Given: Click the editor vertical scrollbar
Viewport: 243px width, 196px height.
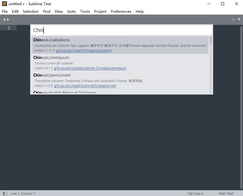Looking at the screenshot, I should (241, 107).
